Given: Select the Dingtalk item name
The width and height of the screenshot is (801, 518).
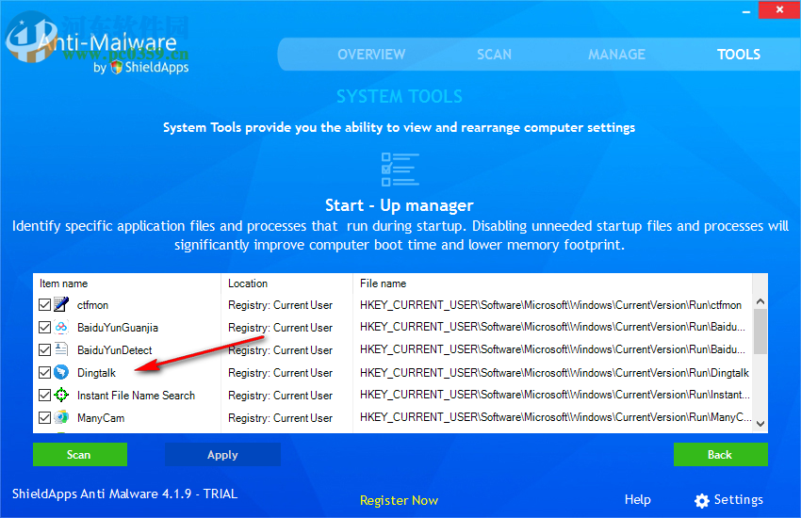Looking at the screenshot, I should click(x=96, y=373).
